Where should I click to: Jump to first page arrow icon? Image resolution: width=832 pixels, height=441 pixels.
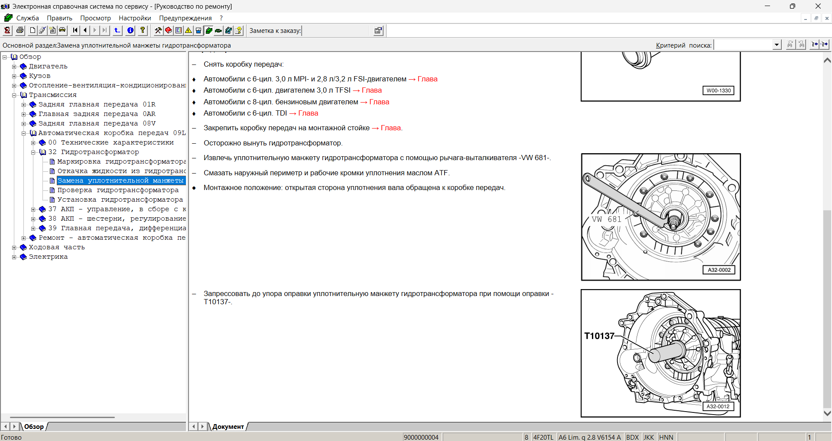[75, 30]
